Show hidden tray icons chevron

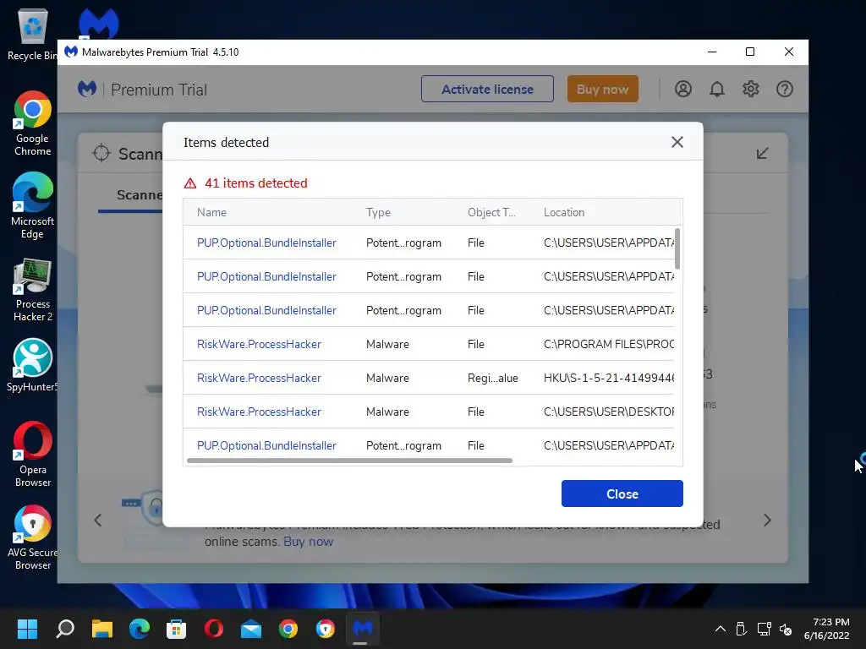(721, 629)
